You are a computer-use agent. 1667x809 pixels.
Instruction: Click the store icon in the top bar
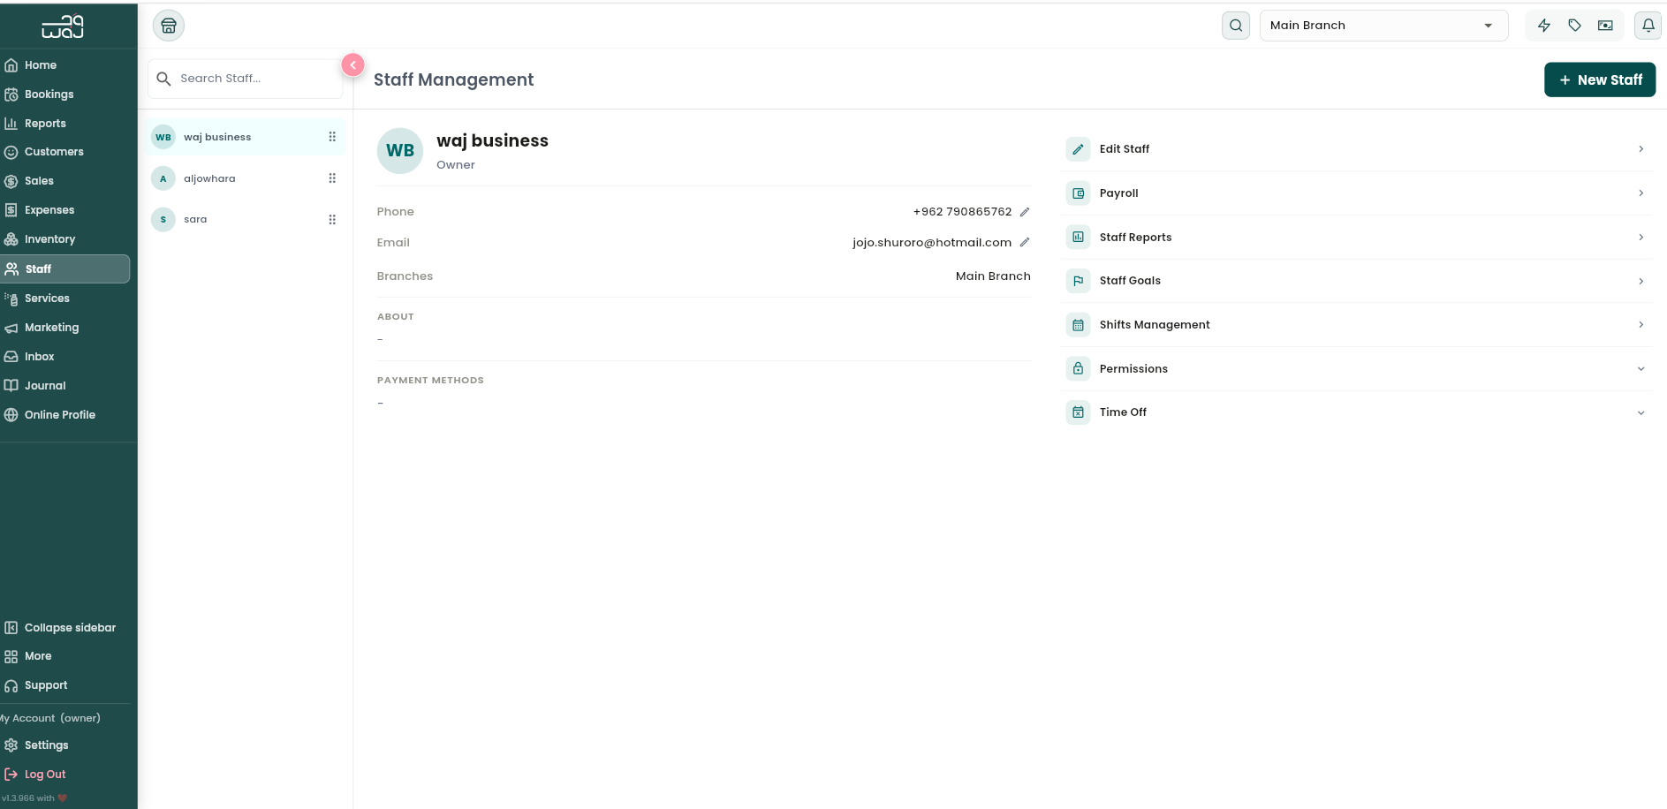tap(169, 26)
